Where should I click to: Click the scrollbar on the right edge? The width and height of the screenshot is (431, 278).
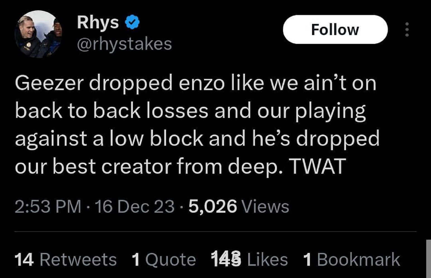tap(428, 259)
